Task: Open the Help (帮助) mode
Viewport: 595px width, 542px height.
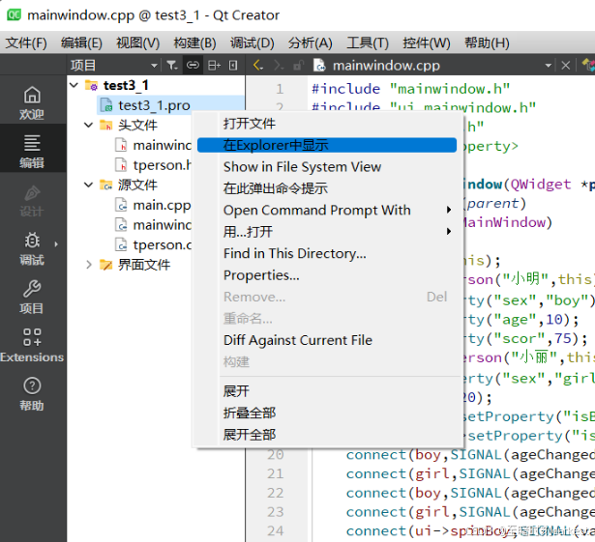Action: 32,394
